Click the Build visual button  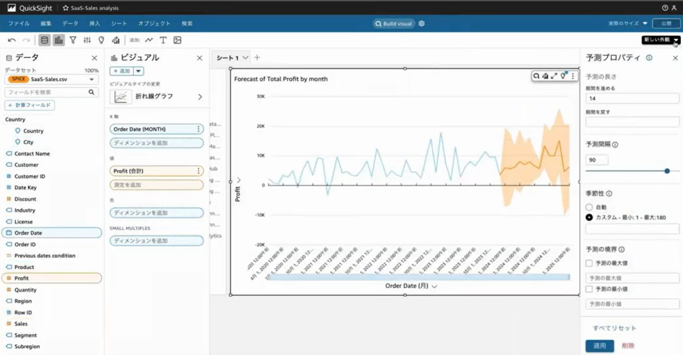click(393, 24)
